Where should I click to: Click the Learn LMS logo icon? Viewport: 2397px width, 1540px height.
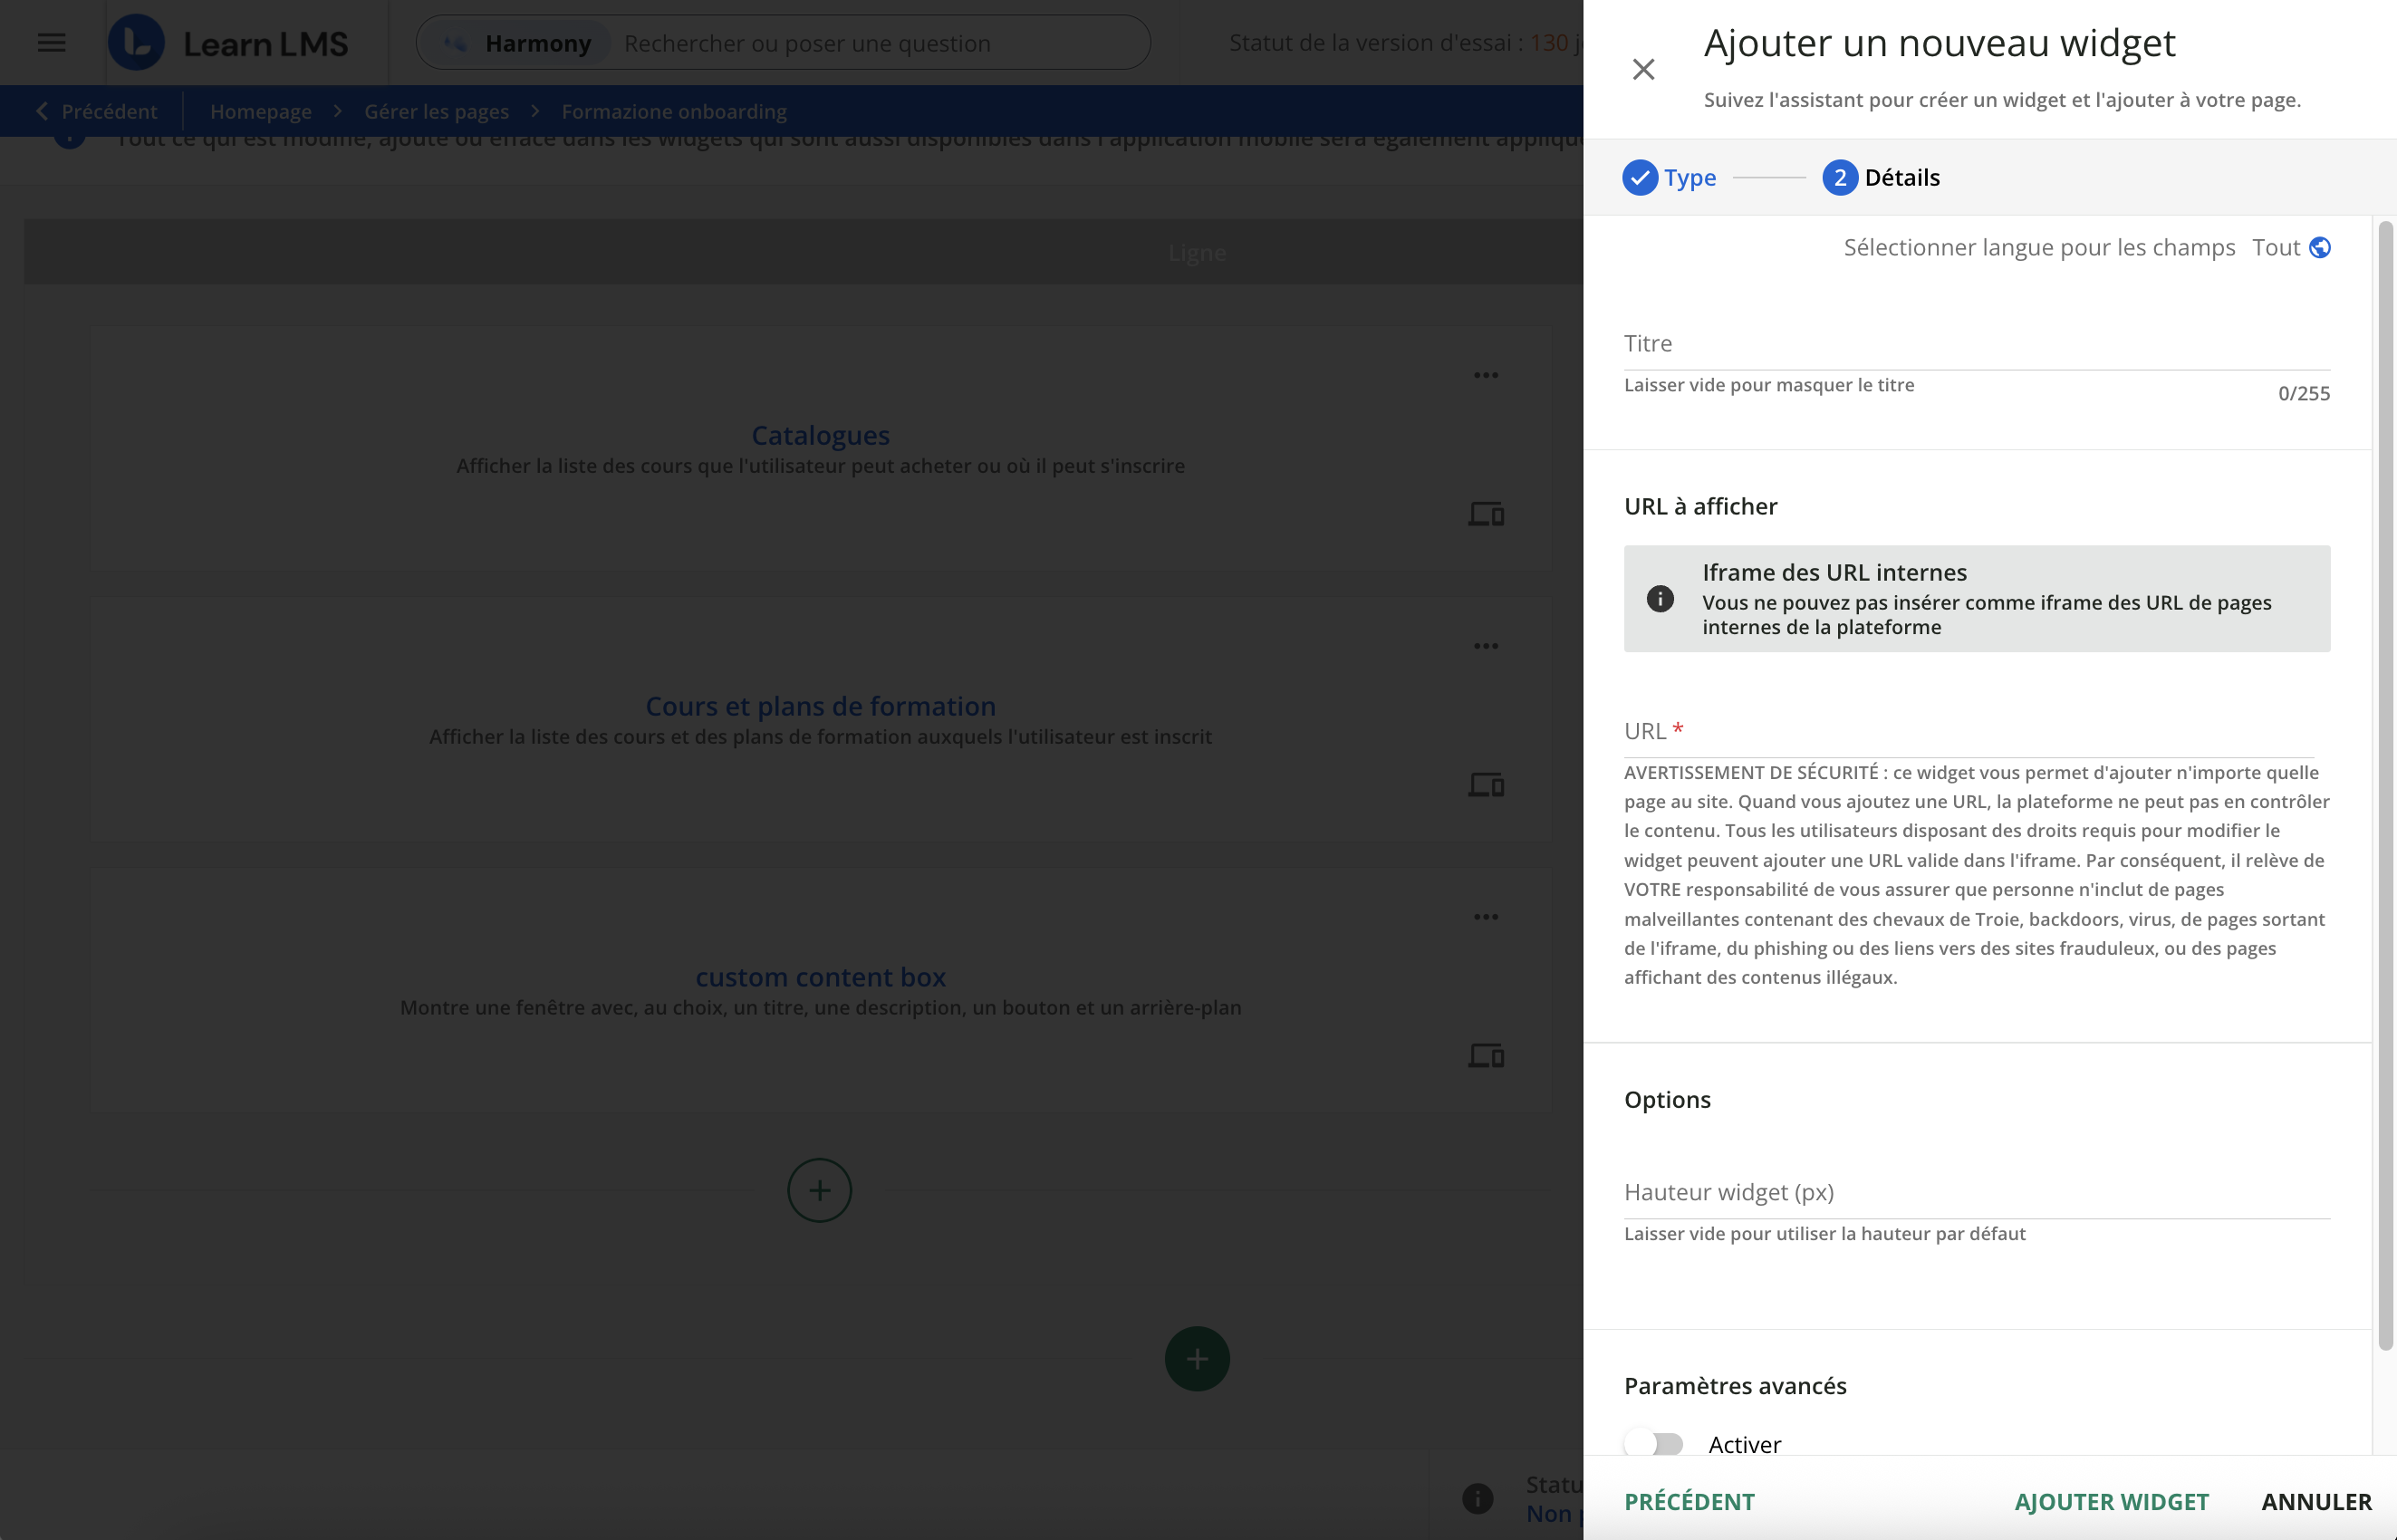tap(136, 43)
